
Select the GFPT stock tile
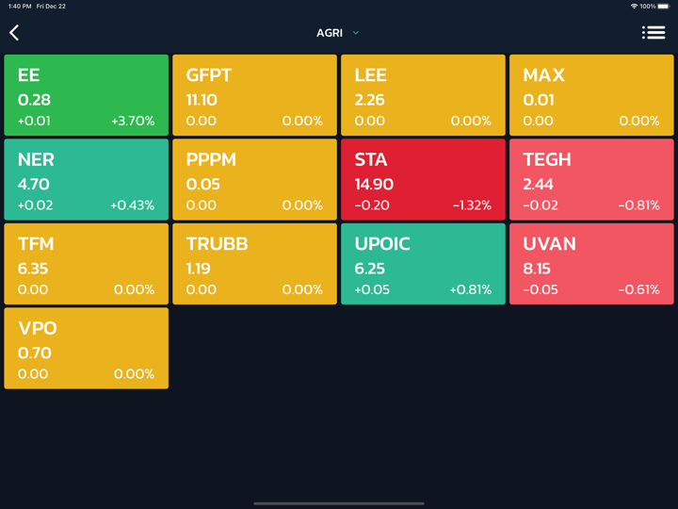[254, 95]
